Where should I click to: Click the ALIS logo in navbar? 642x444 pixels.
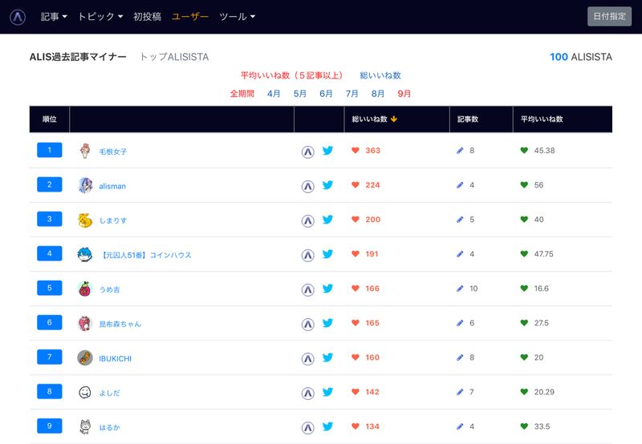click(x=18, y=17)
